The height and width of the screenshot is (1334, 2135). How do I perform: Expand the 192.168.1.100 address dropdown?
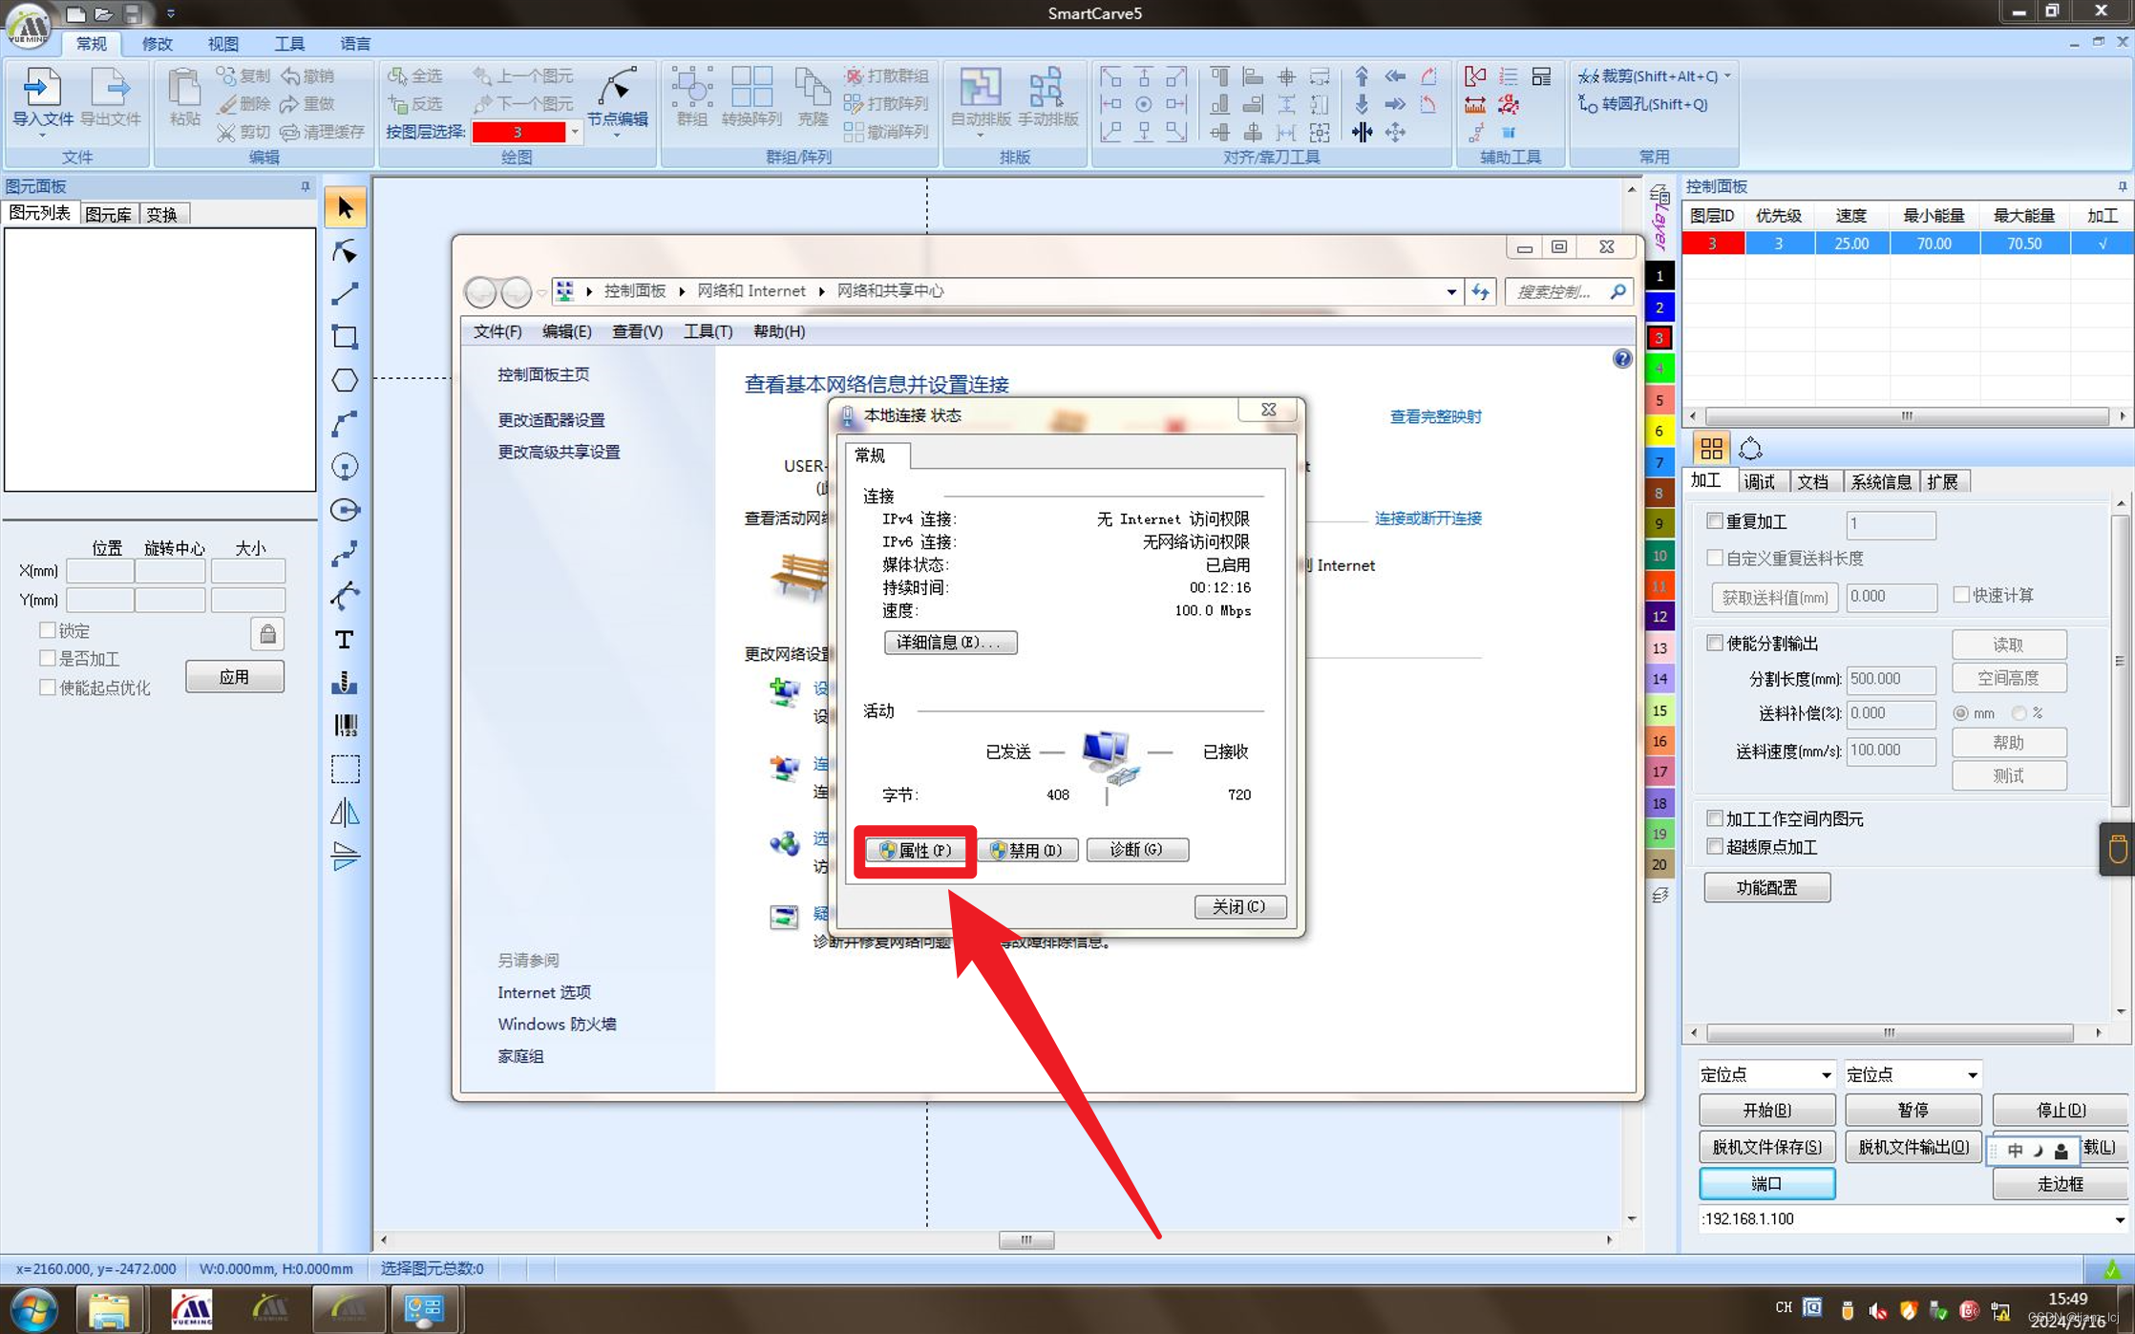coord(2119,1219)
